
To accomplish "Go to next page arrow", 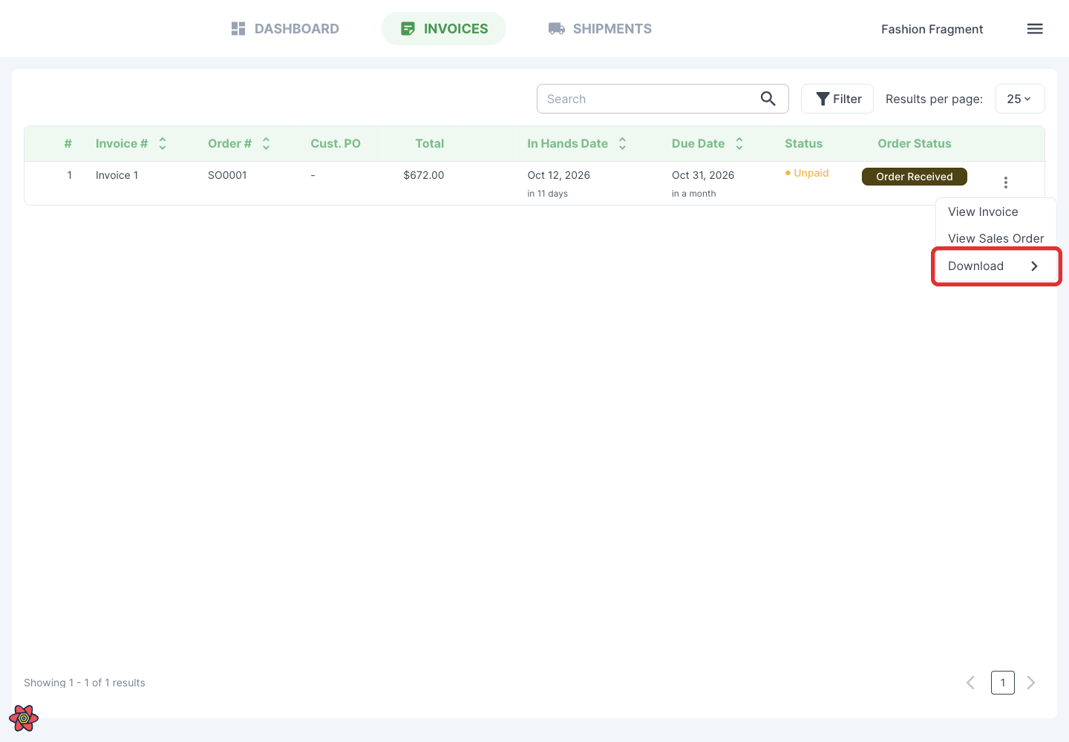I will click(1031, 683).
